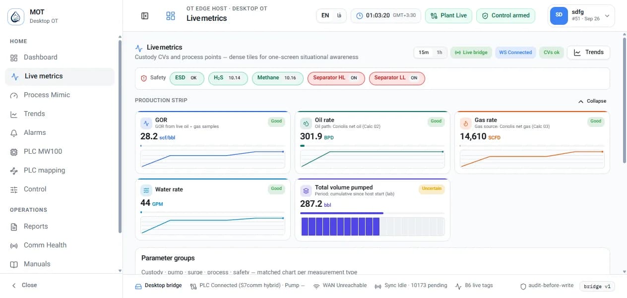Viewport: 627px width, 298px height.
Task: Click the CVs ok pill
Action: pyautogui.click(x=551, y=53)
